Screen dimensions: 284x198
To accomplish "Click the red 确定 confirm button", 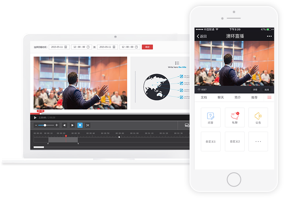I will tap(147, 47).
